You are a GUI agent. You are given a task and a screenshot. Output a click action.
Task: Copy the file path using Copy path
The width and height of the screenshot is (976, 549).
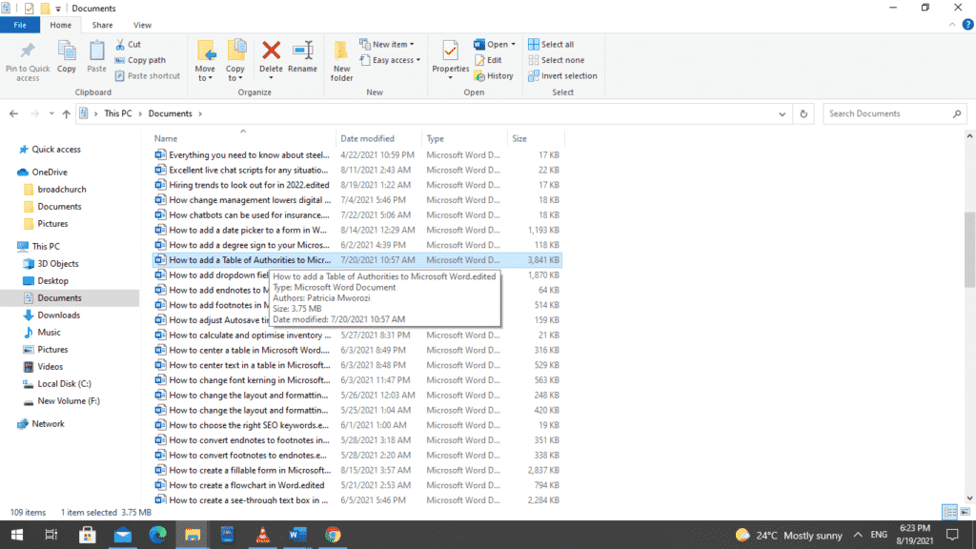click(x=141, y=59)
